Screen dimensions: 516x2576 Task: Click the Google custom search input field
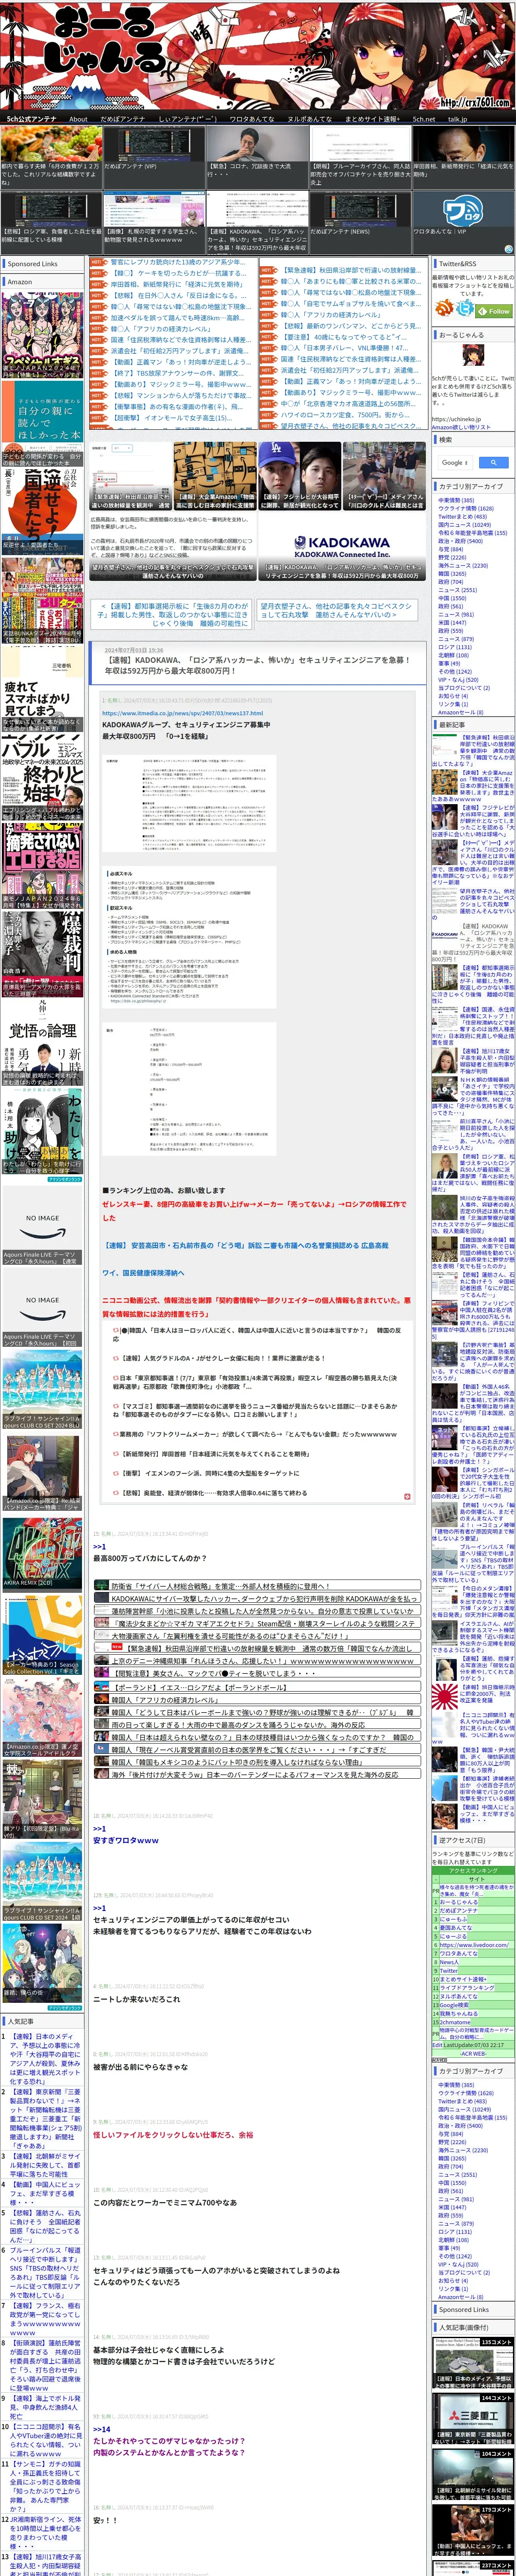pyautogui.click(x=454, y=462)
